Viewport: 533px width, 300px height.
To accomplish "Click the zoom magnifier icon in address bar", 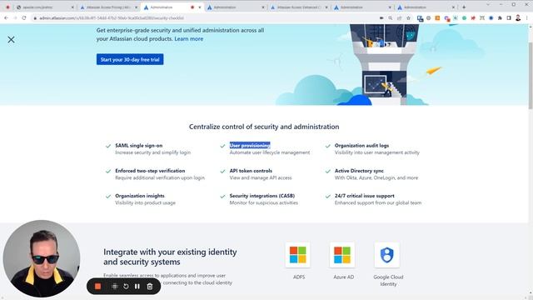I will tap(391, 18).
